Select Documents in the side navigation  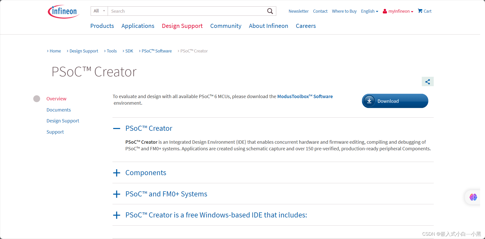[x=59, y=110]
